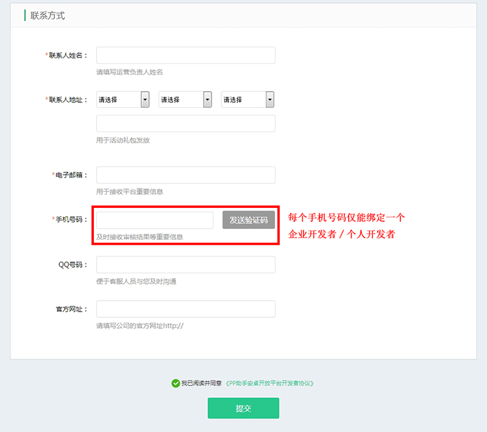Focus the QQ号码 input field
Screen dimensions: 487x432
(x=185, y=264)
